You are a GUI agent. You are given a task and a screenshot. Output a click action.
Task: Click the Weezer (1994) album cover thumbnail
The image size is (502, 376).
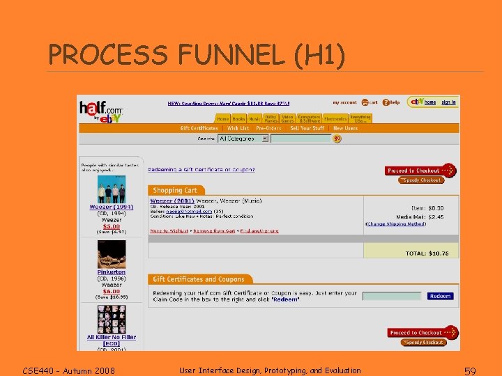tap(112, 189)
